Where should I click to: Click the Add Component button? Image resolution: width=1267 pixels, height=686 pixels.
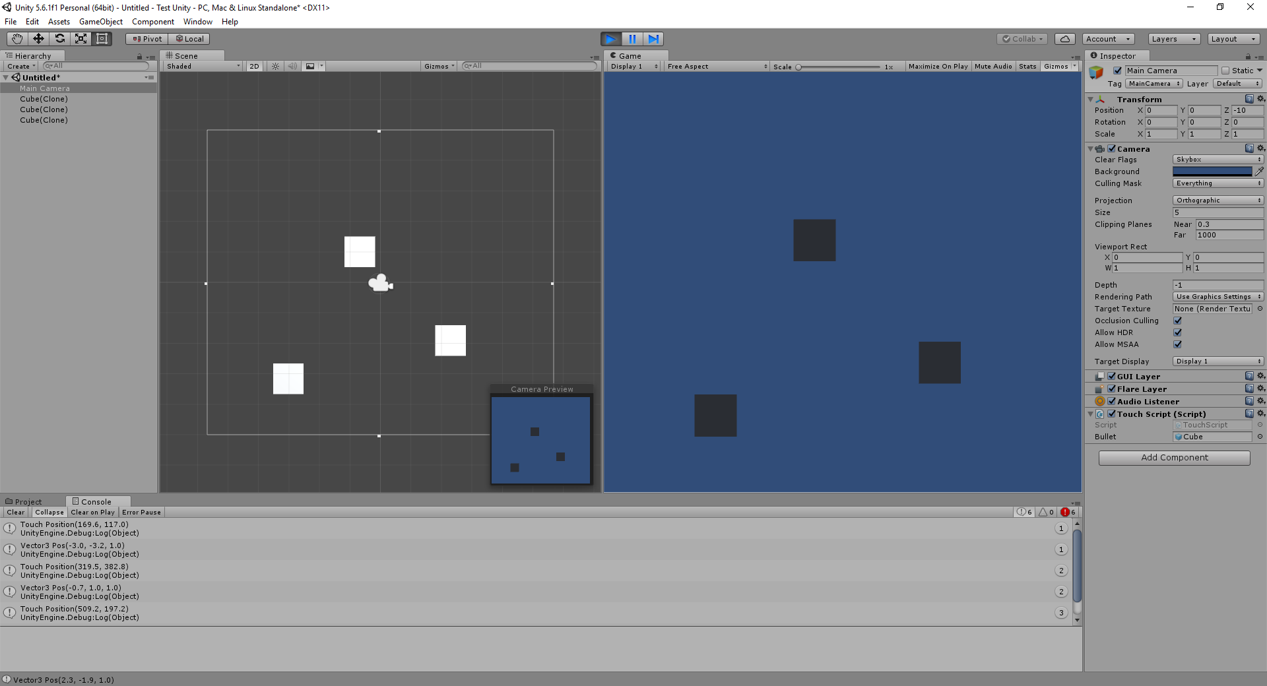pyautogui.click(x=1174, y=458)
